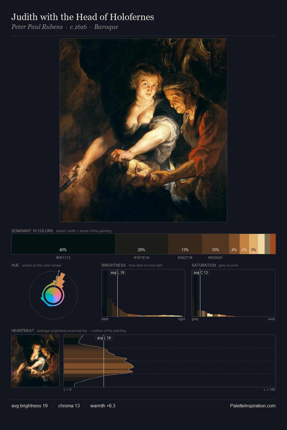Click the date 'c.1616'
The width and height of the screenshot is (287, 430).
78,27
